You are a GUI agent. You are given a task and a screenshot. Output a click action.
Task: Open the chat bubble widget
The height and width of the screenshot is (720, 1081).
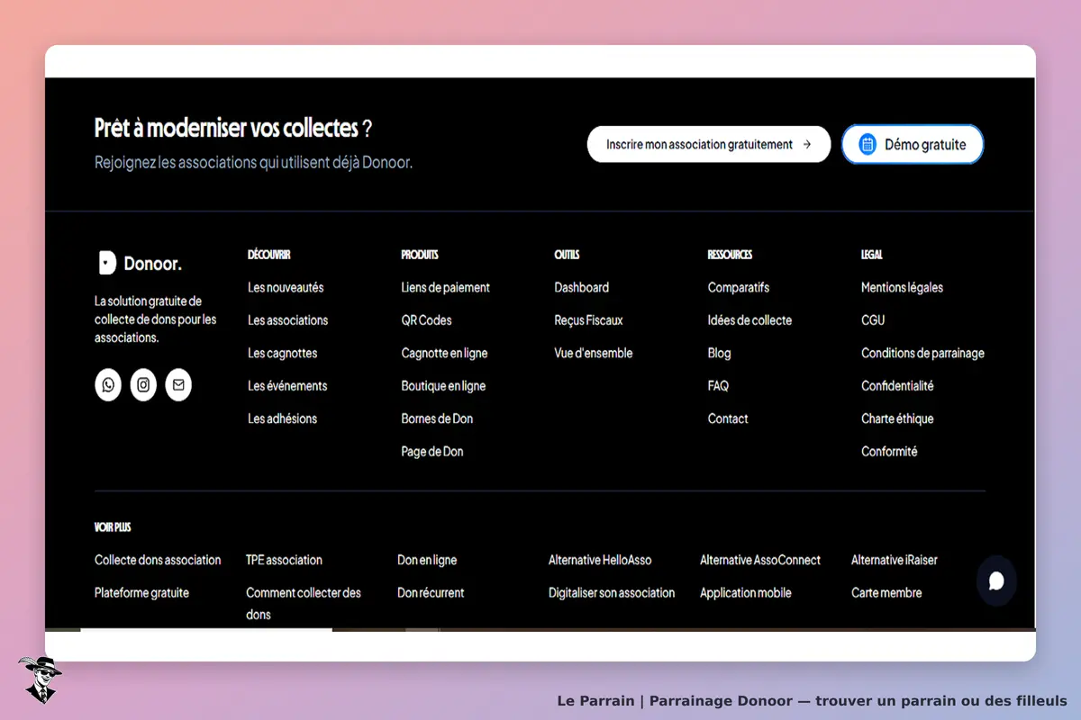[996, 580]
